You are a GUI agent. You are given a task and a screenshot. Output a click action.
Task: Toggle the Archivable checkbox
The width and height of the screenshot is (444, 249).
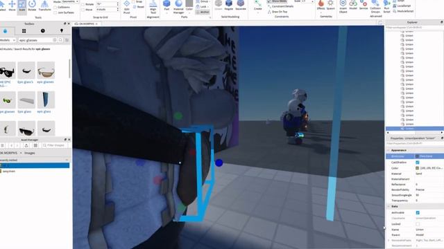(x=418, y=212)
